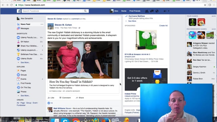
Task: Click Page link under Create
Action: pyautogui.click(x=23, y=103)
